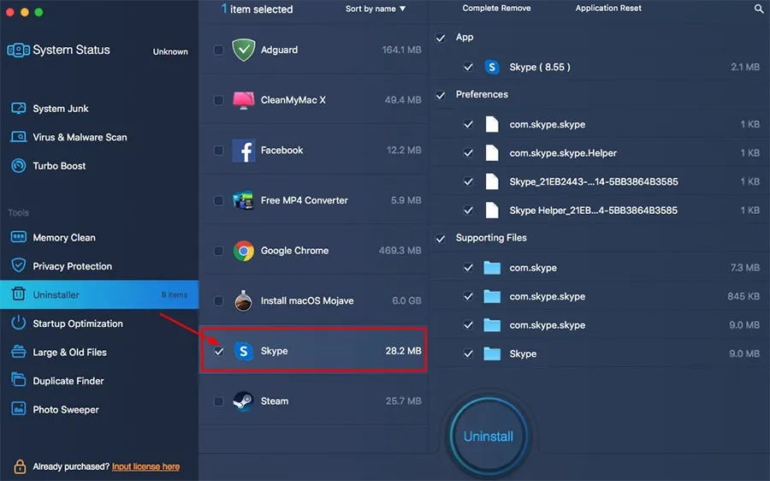Click the Startup Optimization power icon
The height and width of the screenshot is (481, 770).
[x=18, y=323]
